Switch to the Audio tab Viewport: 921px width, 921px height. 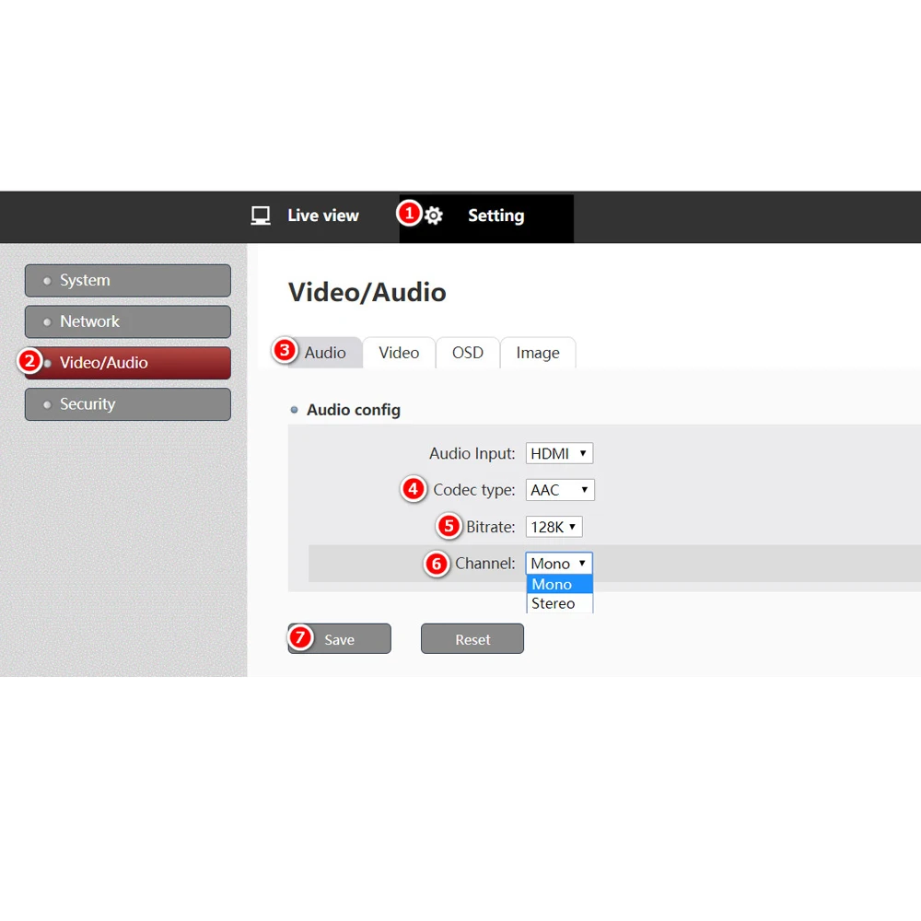(324, 353)
